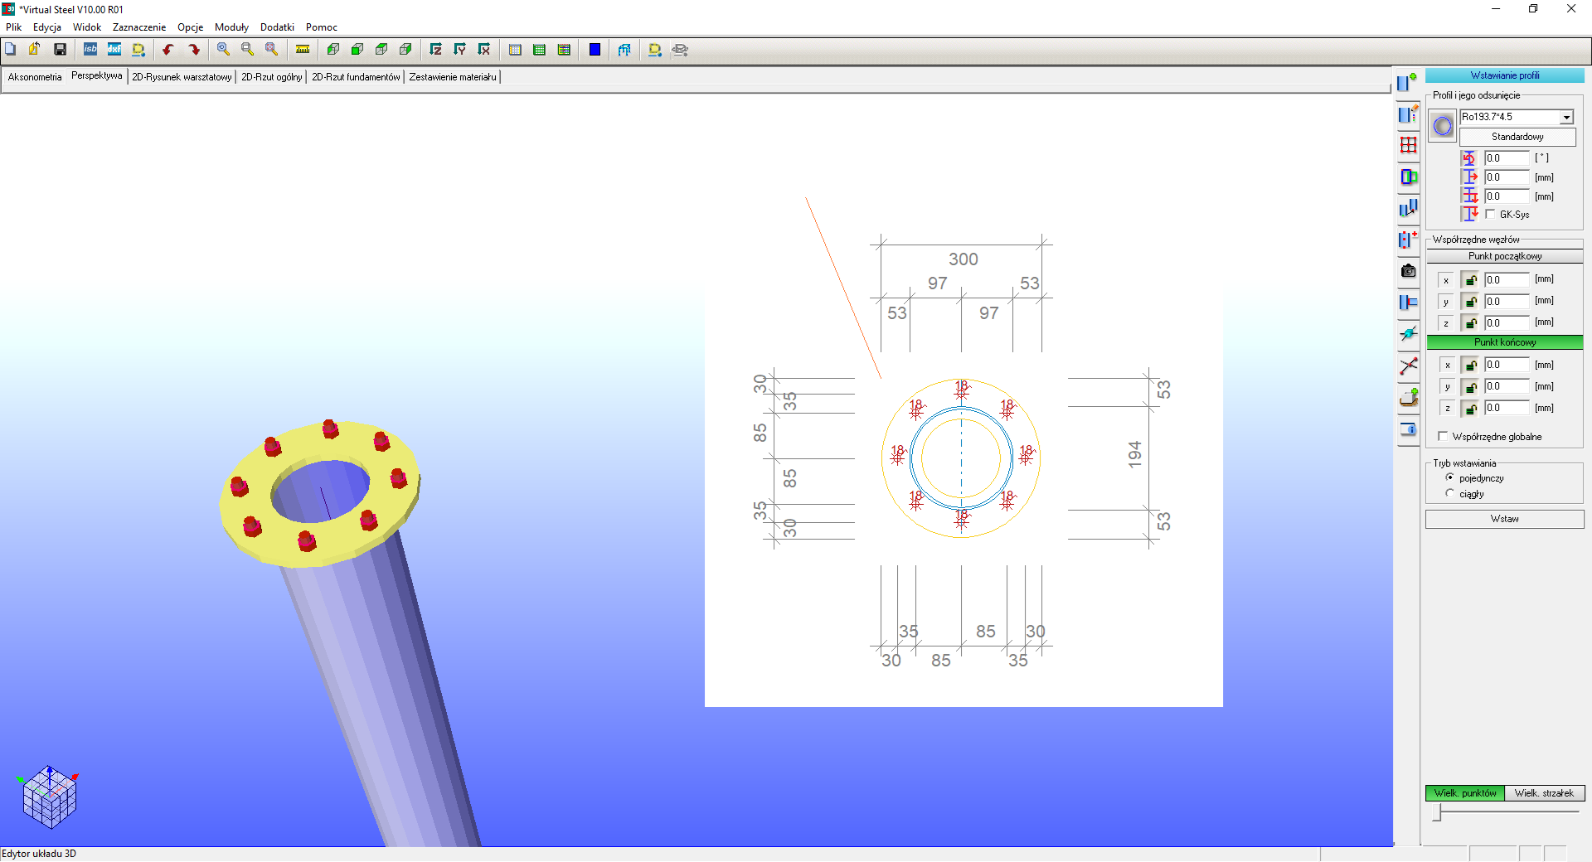Expand the Widok menu
The width and height of the screenshot is (1592, 862).
[86, 27]
